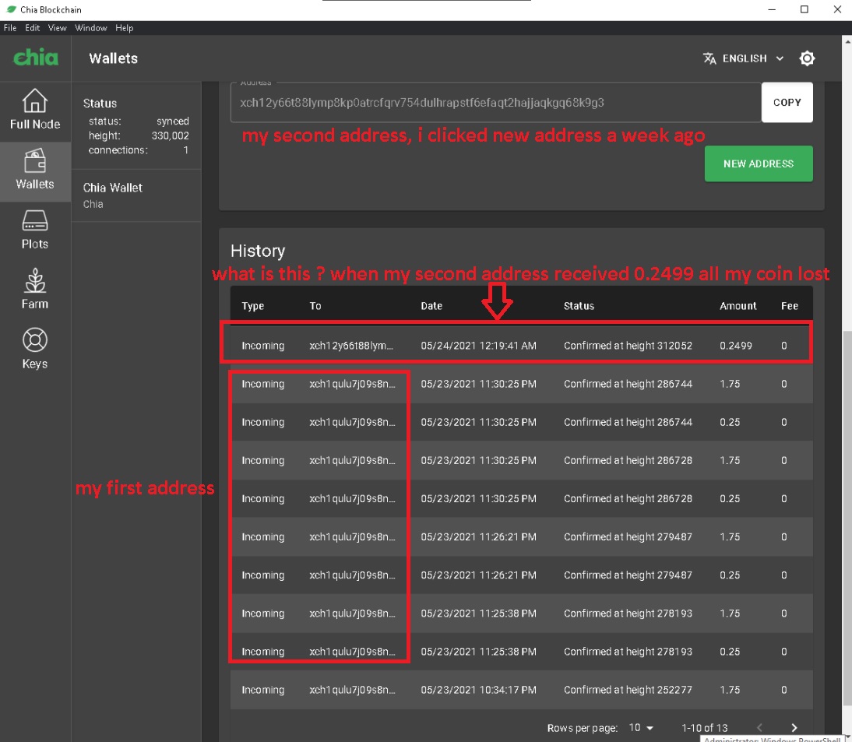Click Chia Blockchain title bar icon

coord(11,9)
